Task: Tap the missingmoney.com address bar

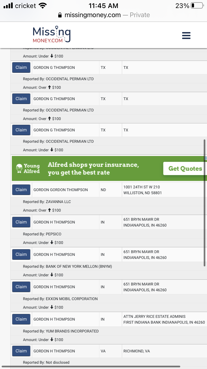Action: [104, 15]
